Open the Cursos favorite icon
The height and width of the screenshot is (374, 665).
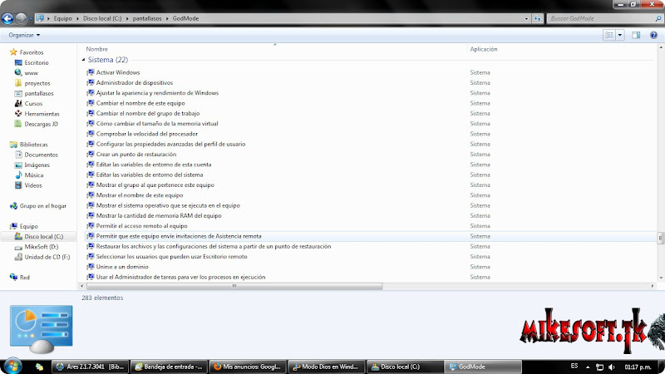coord(18,103)
